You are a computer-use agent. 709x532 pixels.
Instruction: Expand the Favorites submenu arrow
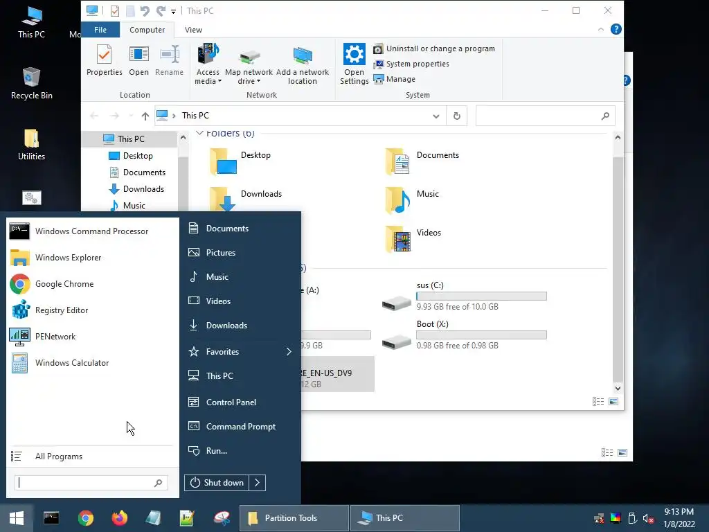pyautogui.click(x=289, y=351)
